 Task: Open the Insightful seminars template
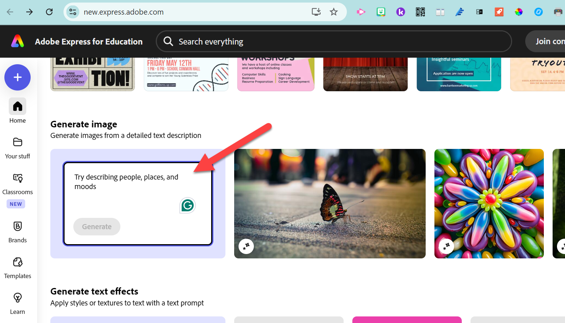click(x=459, y=74)
